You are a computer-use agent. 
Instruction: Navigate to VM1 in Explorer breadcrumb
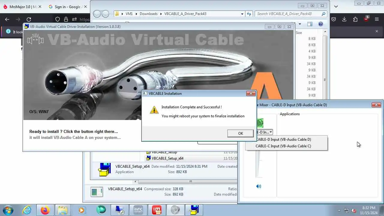pyautogui.click(x=129, y=14)
